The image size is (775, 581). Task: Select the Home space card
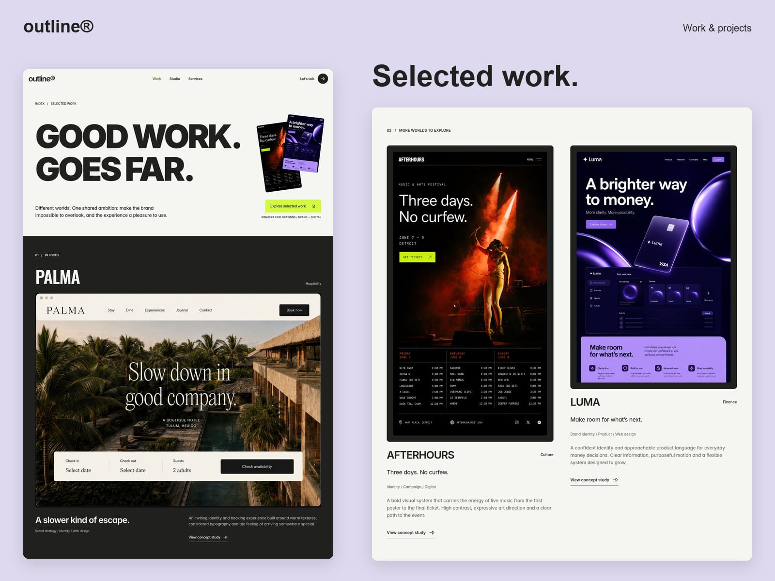click(x=692, y=294)
